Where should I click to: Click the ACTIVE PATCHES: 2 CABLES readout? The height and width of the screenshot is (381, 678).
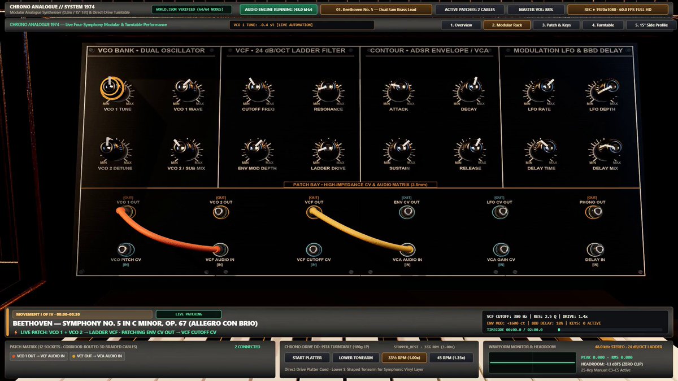click(471, 10)
